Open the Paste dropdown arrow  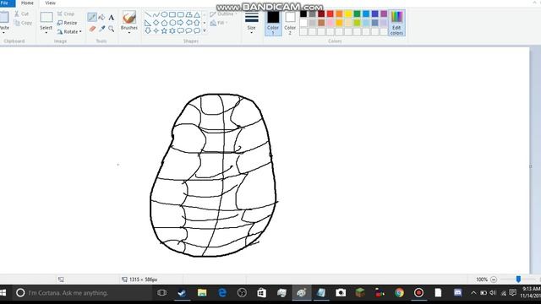point(4,33)
